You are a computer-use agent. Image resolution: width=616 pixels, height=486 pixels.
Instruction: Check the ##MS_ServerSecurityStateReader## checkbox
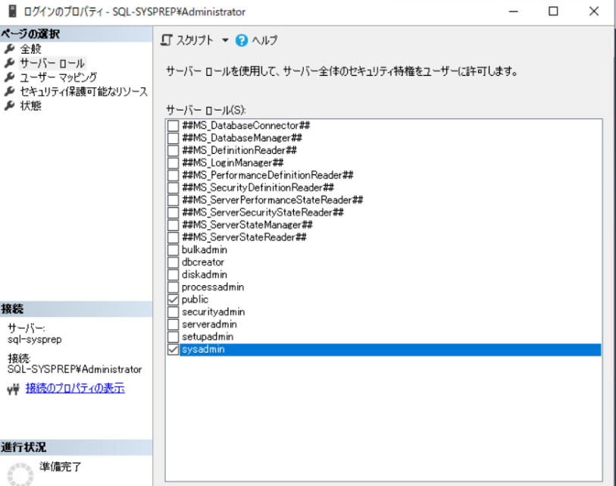click(173, 212)
